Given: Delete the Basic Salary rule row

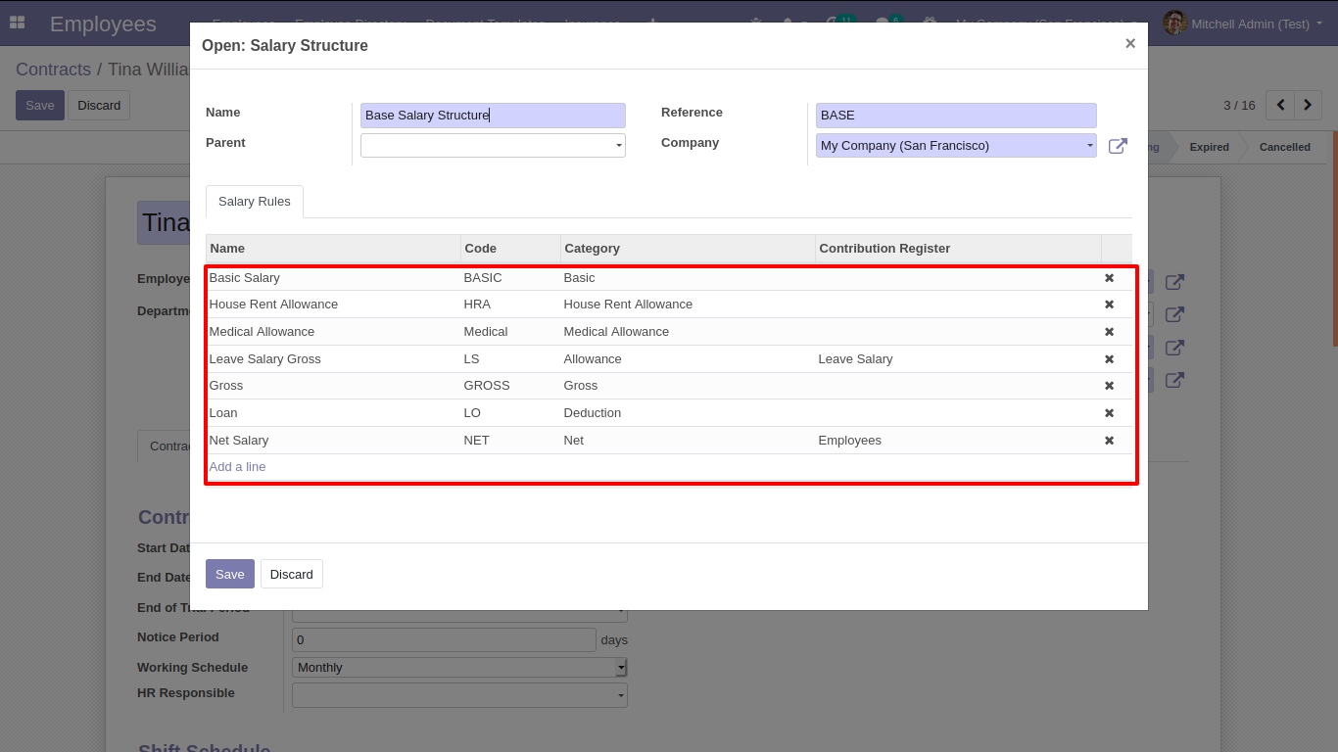Looking at the screenshot, I should point(1109,278).
